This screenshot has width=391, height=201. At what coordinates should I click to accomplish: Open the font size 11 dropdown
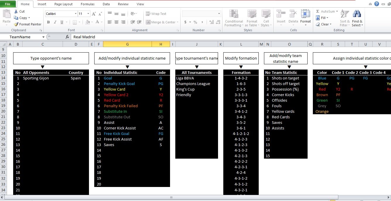(x=89, y=14)
